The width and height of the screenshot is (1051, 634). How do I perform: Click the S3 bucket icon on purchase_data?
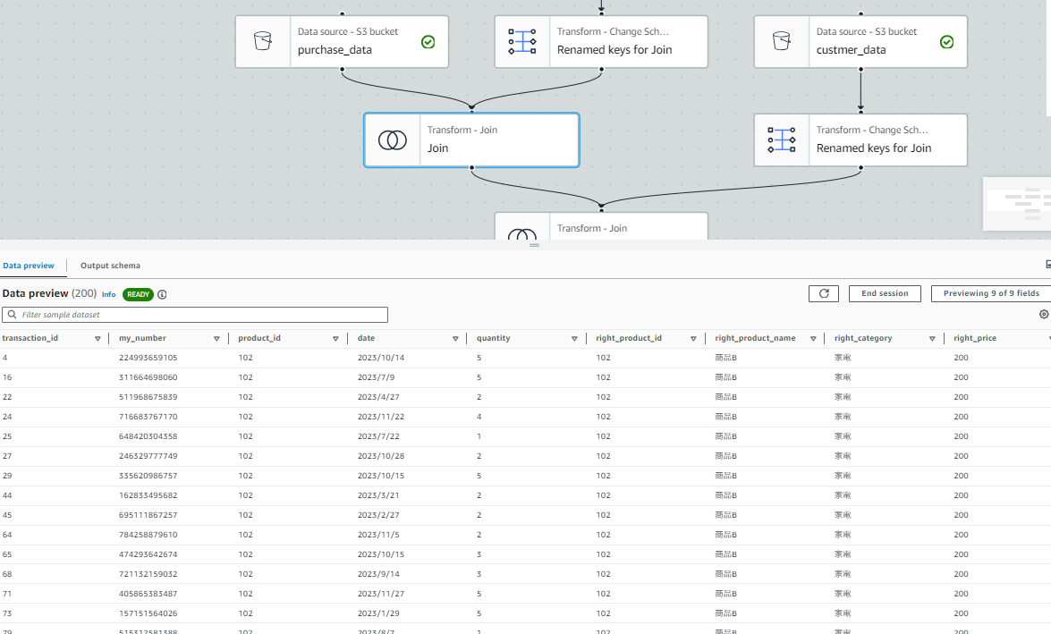pyautogui.click(x=263, y=41)
